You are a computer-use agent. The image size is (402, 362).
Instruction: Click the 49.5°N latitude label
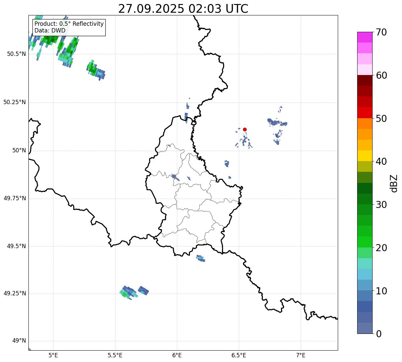[x=16, y=246]
